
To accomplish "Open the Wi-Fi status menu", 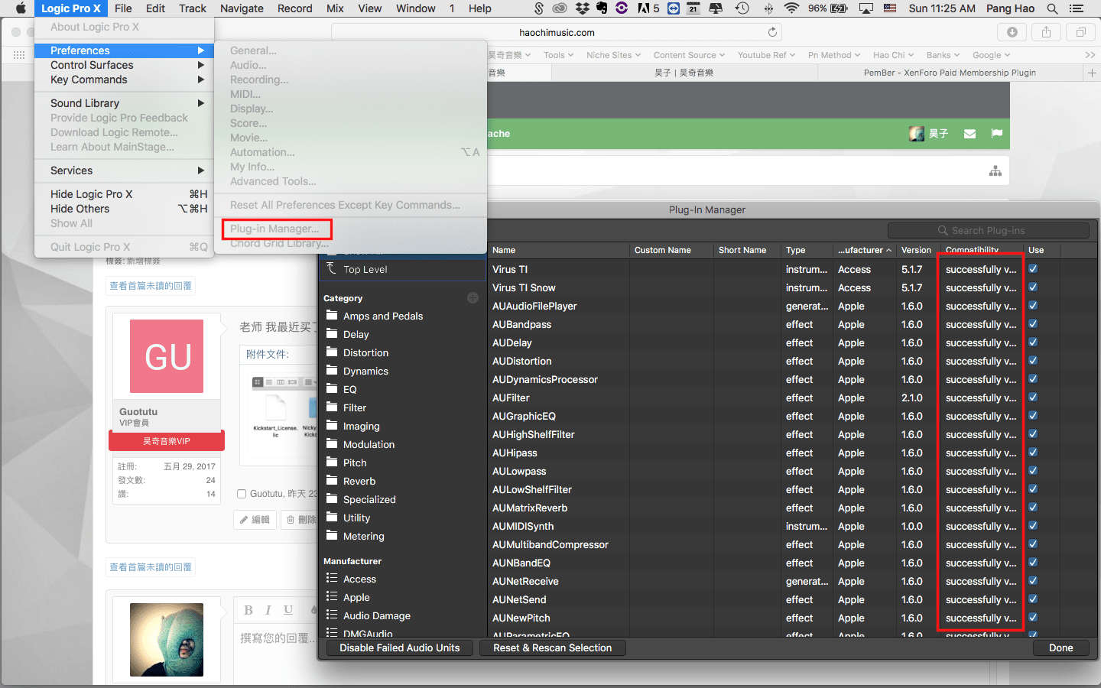I will point(791,8).
